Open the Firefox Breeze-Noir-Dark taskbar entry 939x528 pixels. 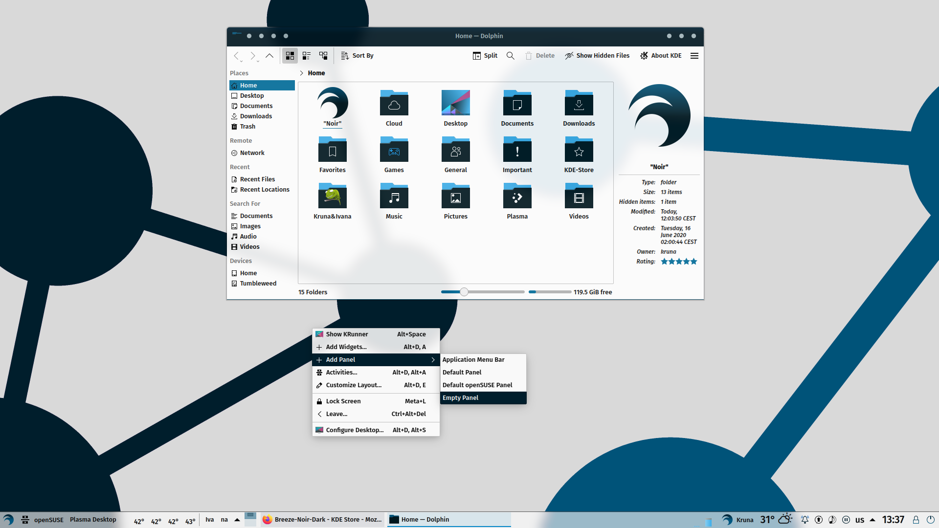click(322, 520)
